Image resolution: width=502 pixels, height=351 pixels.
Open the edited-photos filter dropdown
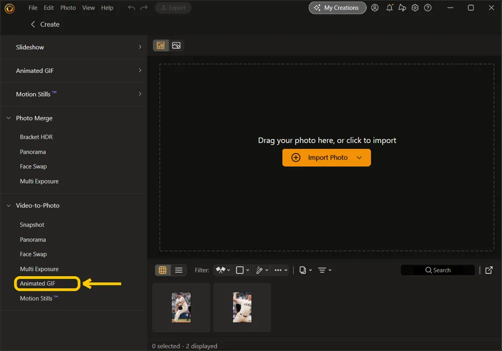[x=262, y=270]
